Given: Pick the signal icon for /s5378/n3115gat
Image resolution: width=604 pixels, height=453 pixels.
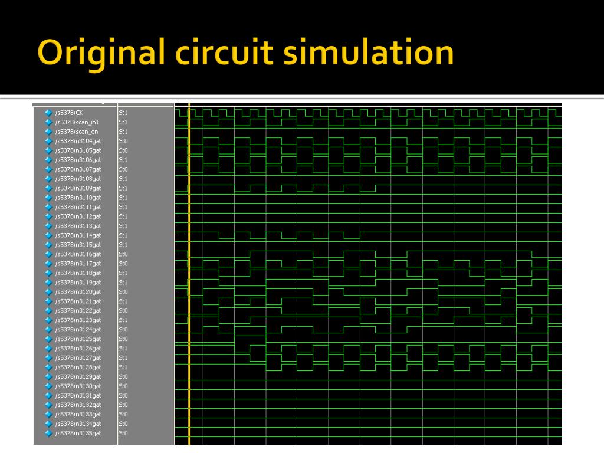Looking at the screenshot, I should (48, 245).
